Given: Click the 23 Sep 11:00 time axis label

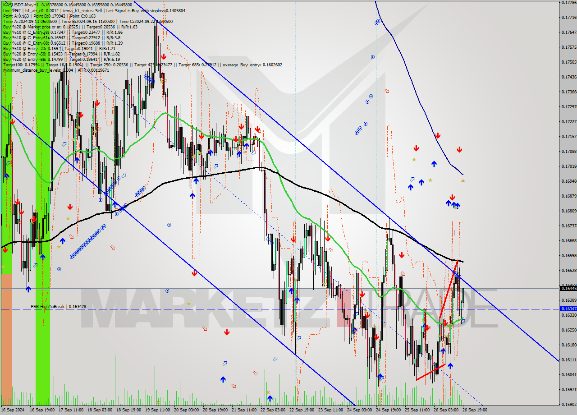Looking at the screenshot, I should (x=330, y=410).
